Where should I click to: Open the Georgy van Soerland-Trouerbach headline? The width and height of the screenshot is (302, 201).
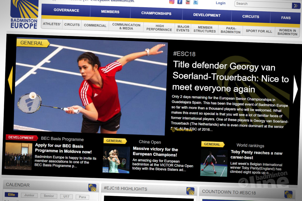point(230,77)
